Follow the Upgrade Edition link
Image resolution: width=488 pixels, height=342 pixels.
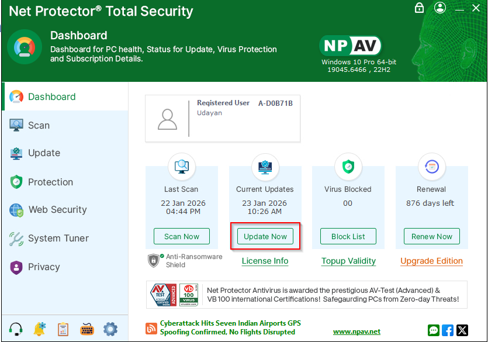(x=431, y=261)
